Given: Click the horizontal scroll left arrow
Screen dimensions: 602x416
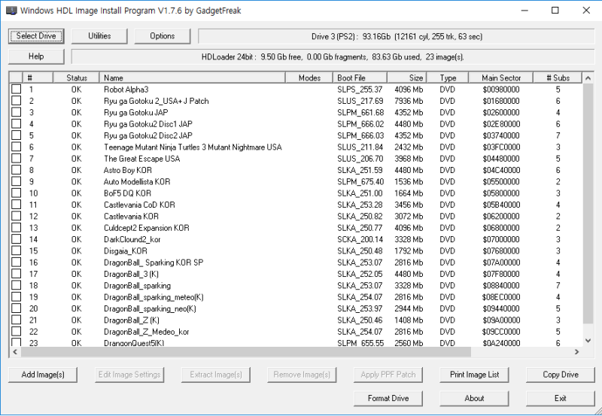Looking at the screenshot, I should 15,352.
